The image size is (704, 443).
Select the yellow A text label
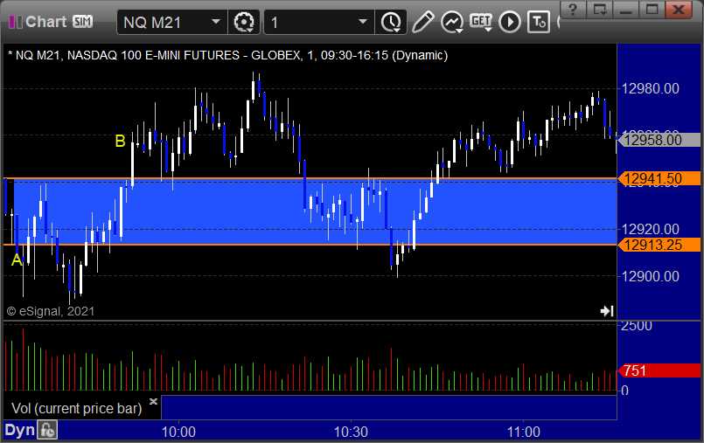[x=17, y=260]
